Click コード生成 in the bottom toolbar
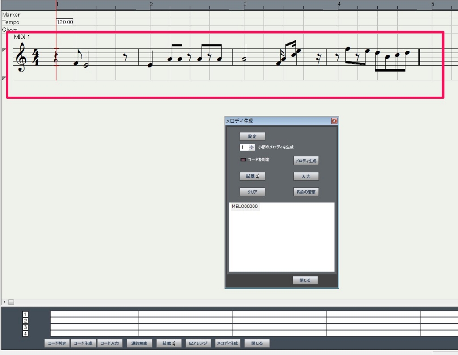Image resolution: width=458 pixels, height=355 pixels. tap(83, 343)
